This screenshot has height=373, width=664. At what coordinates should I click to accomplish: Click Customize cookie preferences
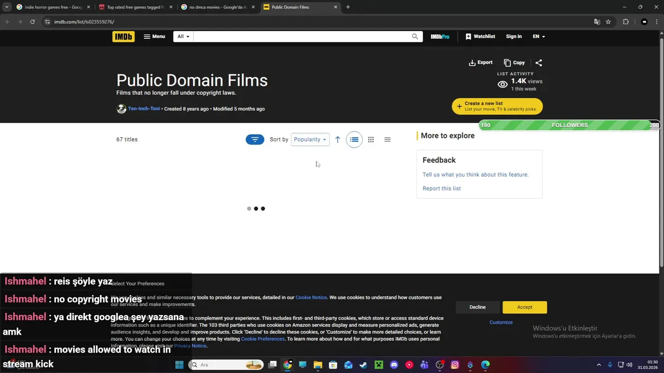click(501, 322)
